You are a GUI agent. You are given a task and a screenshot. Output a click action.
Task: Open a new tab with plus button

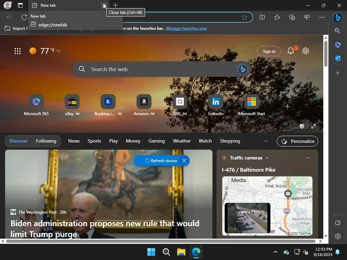pos(115,5)
